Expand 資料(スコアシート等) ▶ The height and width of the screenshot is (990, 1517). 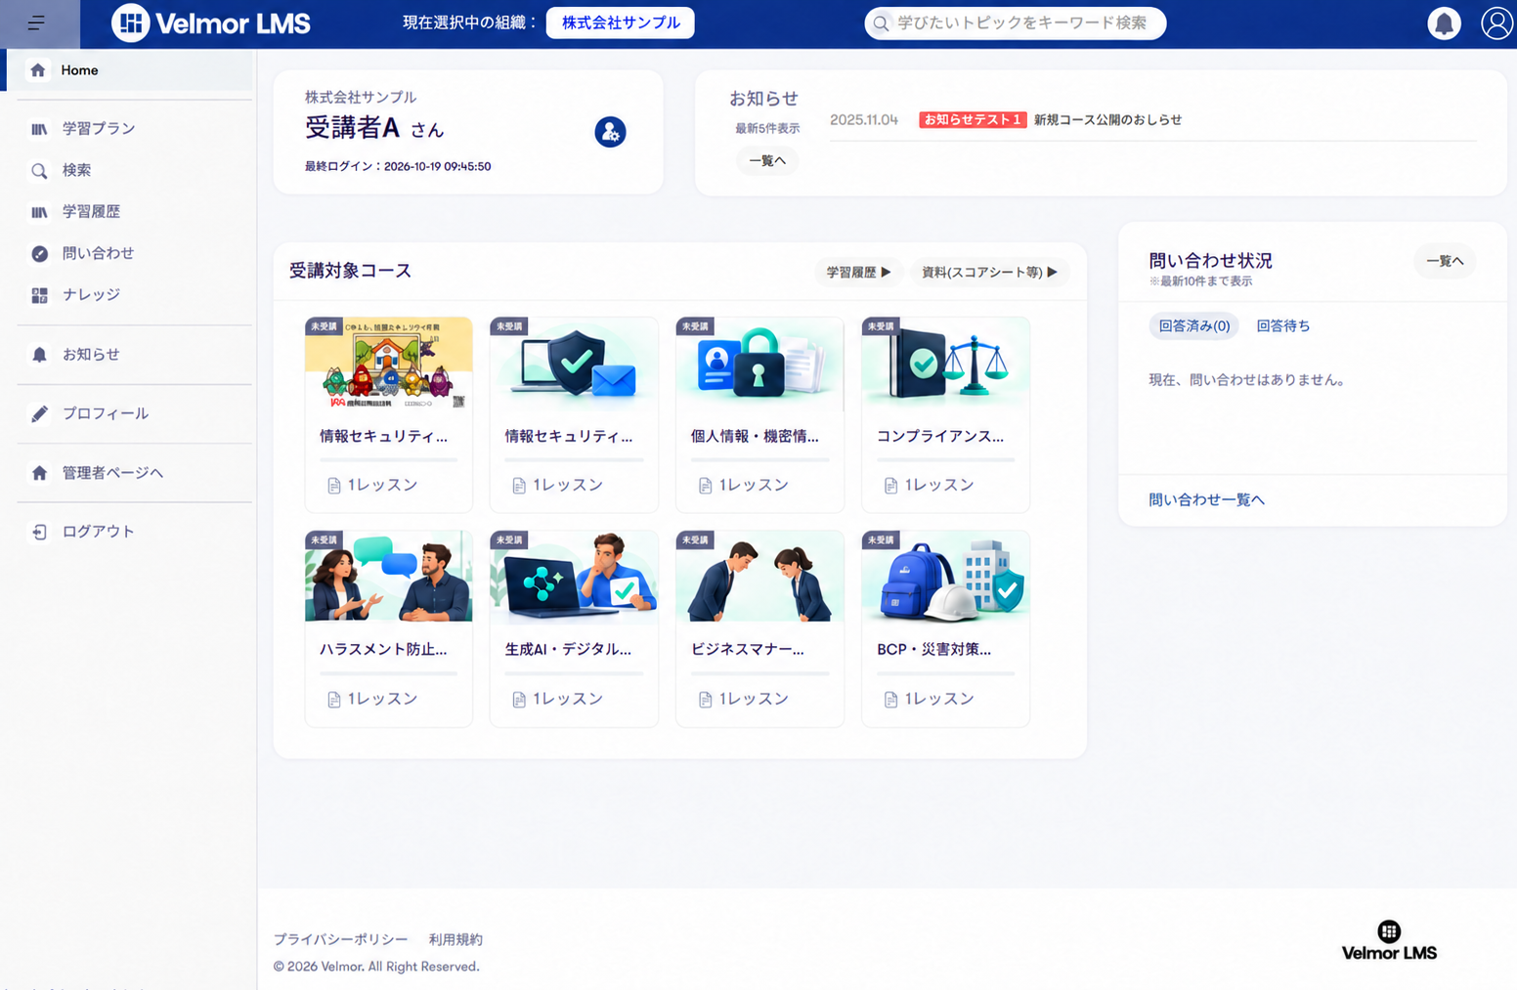989,272
